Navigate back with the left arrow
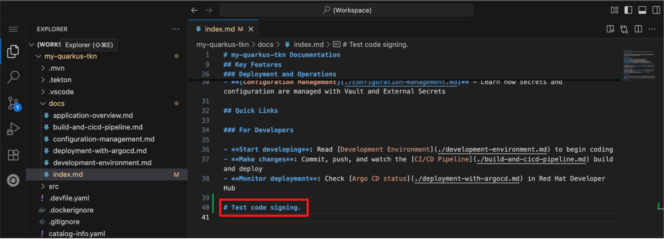The height and width of the screenshot is (239, 664). [x=195, y=10]
